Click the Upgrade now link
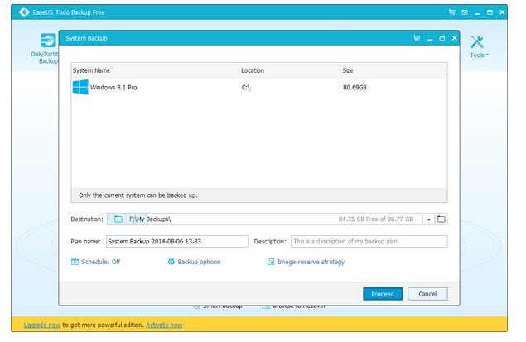This screenshot has height=342, width=526. pyautogui.click(x=42, y=325)
